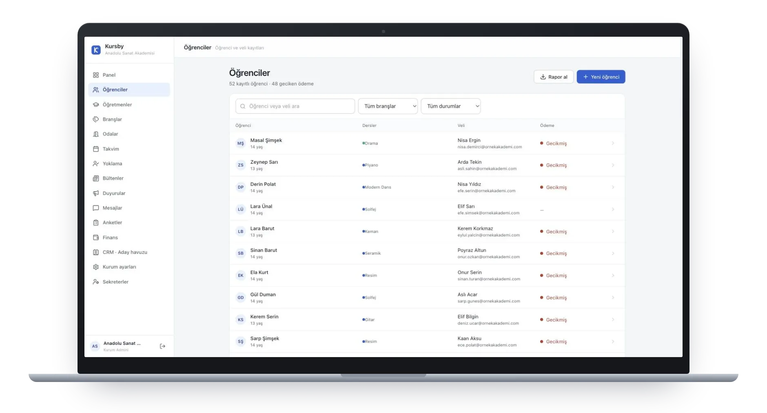Click the Finans wallet icon
Image resolution: width=767 pixels, height=413 pixels.
(96, 238)
